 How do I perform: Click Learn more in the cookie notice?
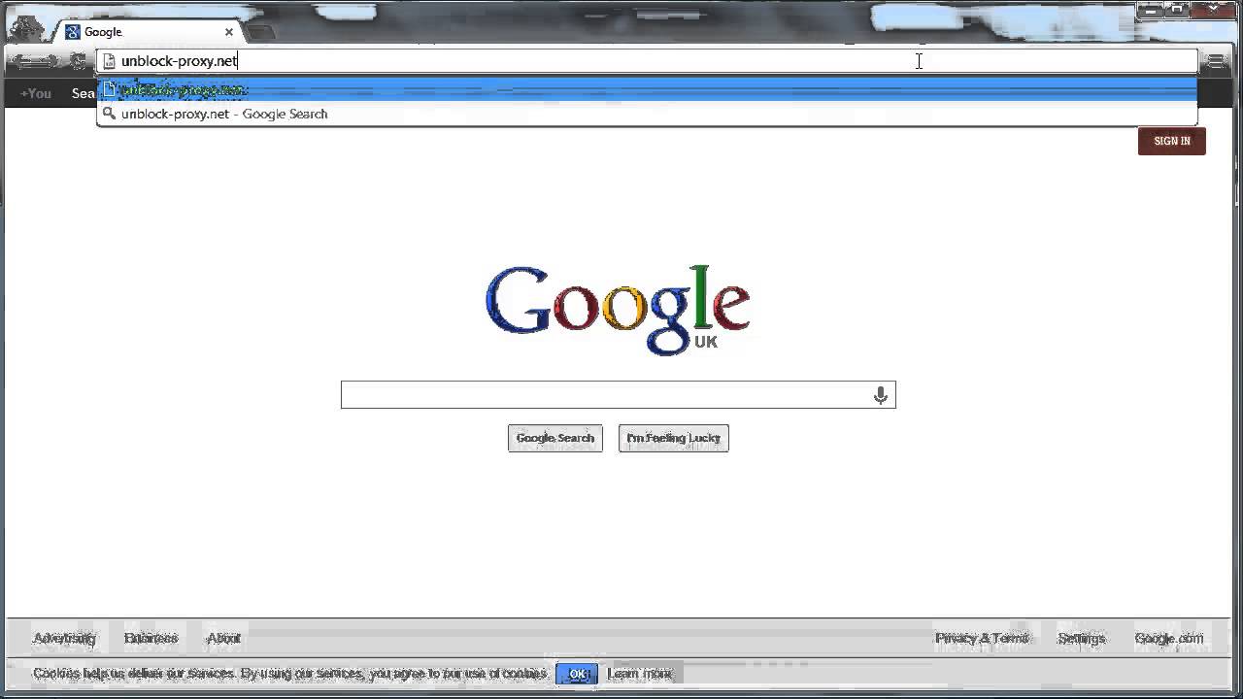[x=640, y=674]
